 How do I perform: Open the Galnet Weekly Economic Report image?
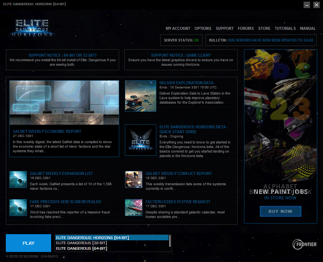pyautogui.click(x=64, y=103)
